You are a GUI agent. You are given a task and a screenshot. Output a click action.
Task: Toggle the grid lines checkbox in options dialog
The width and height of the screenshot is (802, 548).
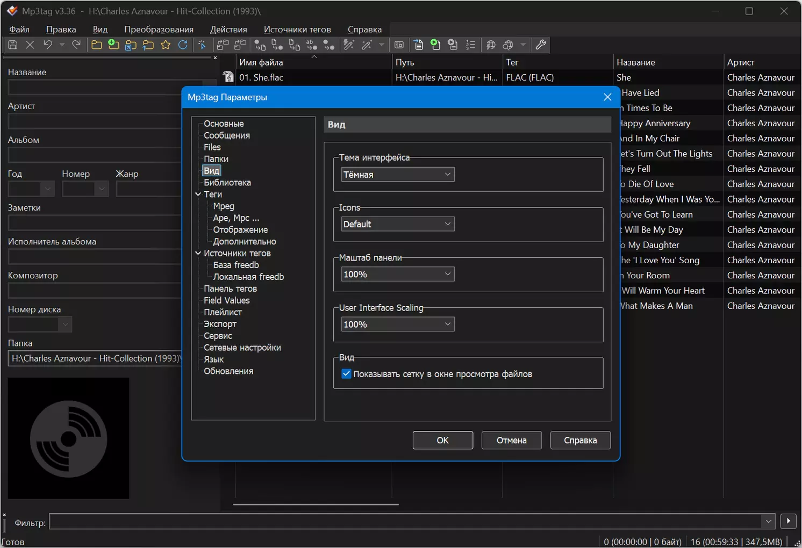coord(347,374)
